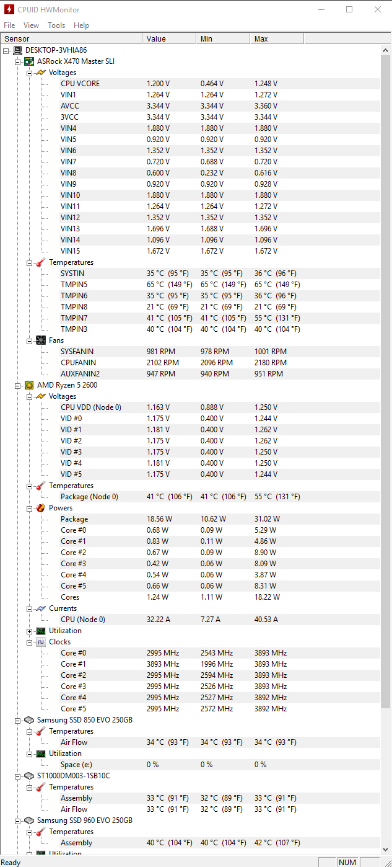Click the ST1000DM003 Temperatures thermometer icon
Screen dimensions: 392x867
tap(41, 787)
